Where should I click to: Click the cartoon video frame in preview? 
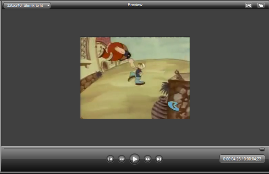point(135,78)
